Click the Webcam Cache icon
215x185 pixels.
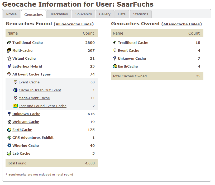click(9, 122)
